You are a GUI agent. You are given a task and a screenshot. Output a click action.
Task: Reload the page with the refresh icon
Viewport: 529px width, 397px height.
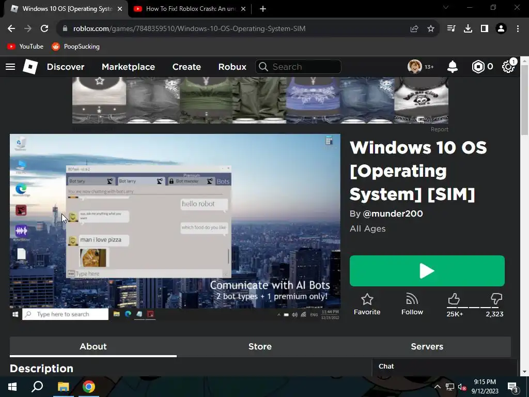coord(44,29)
